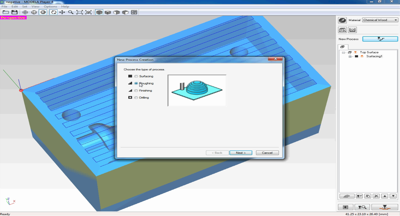The width and height of the screenshot is (400, 216).
Task: Choose the cube view with white top
Action: point(108,12)
